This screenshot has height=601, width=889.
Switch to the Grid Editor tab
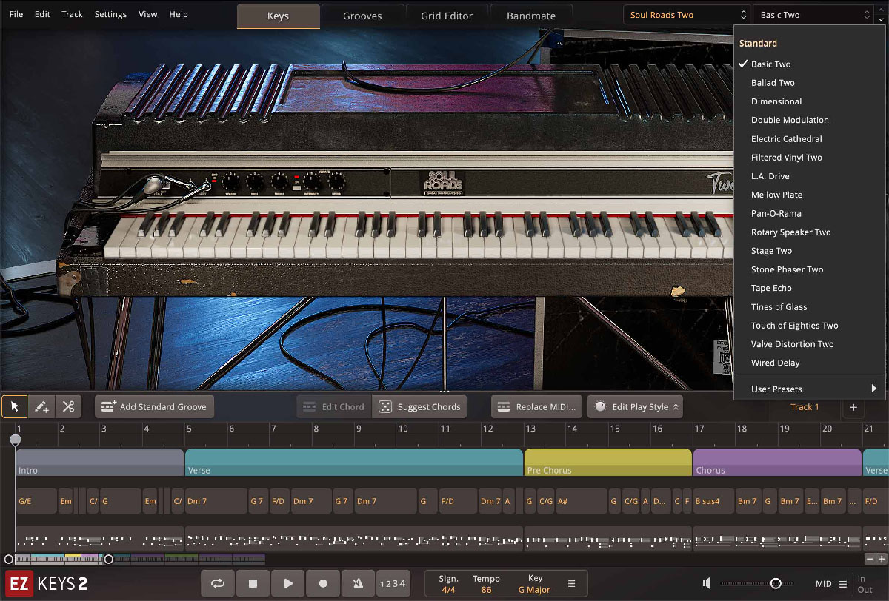click(447, 16)
